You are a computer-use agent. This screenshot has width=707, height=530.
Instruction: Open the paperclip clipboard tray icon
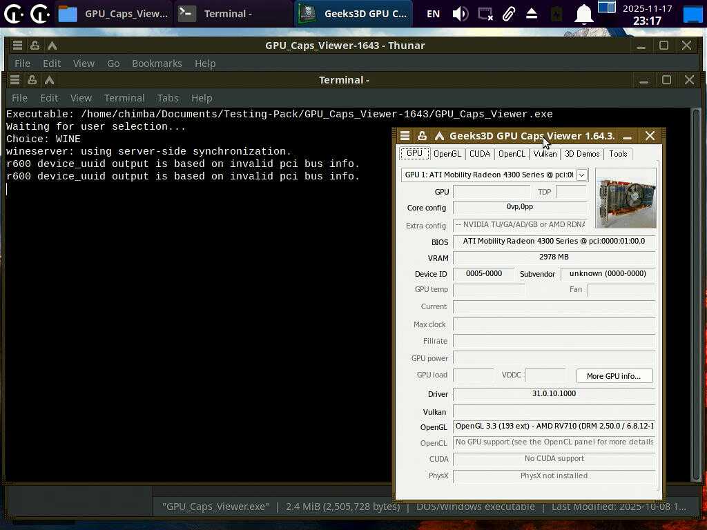point(509,14)
